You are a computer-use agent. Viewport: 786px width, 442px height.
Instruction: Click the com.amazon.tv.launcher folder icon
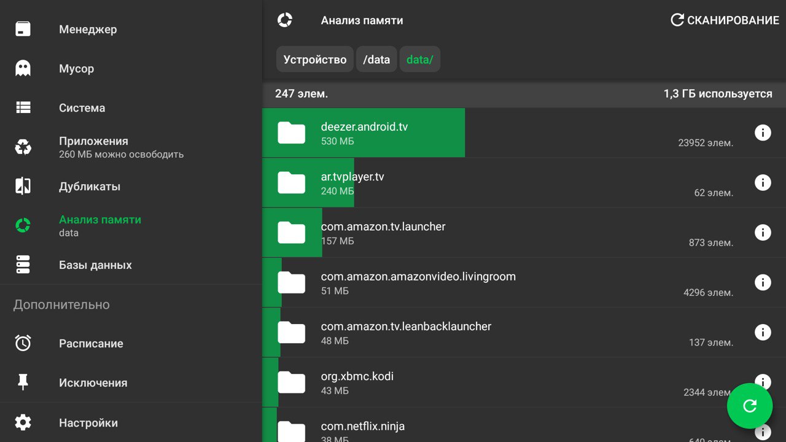(x=291, y=232)
